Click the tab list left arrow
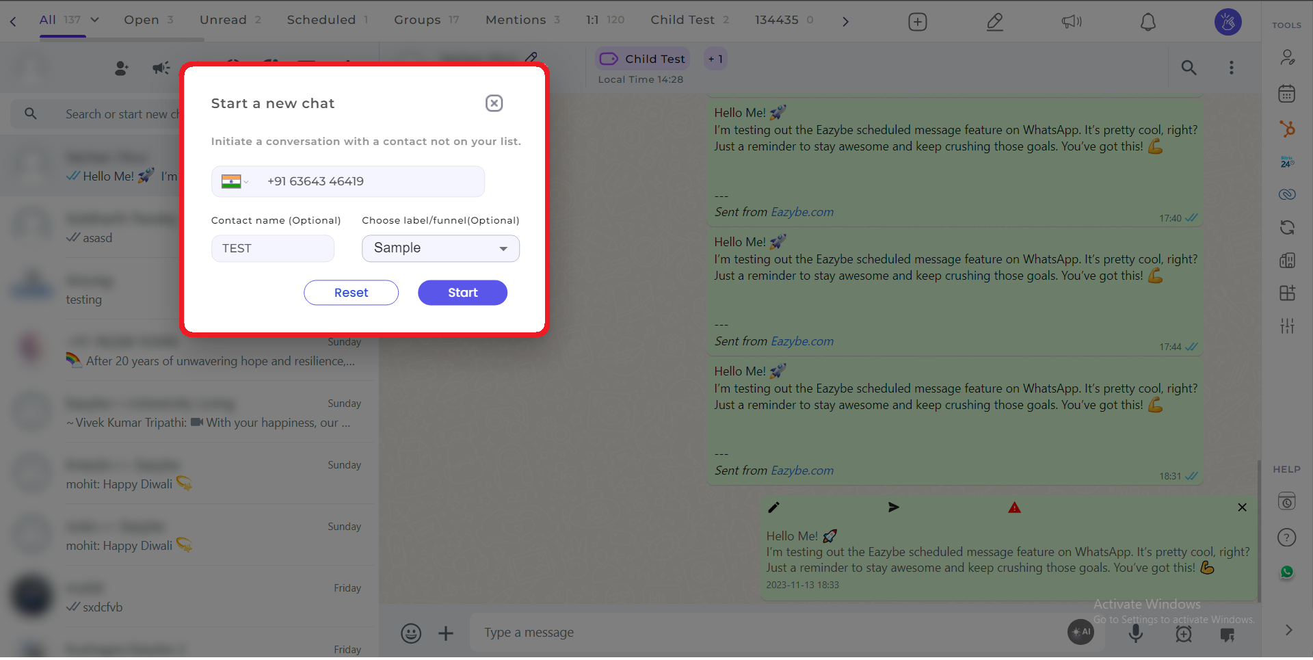Image resolution: width=1313 pixels, height=660 pixels. [13, 21]
